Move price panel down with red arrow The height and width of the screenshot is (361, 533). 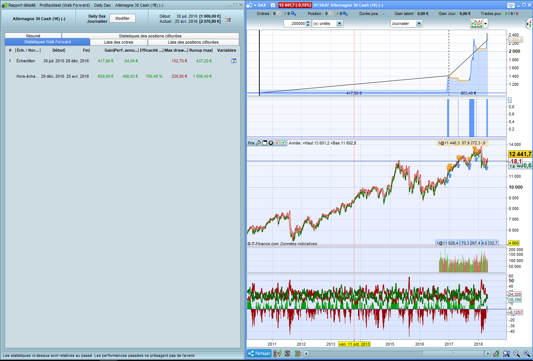point(277,143)
